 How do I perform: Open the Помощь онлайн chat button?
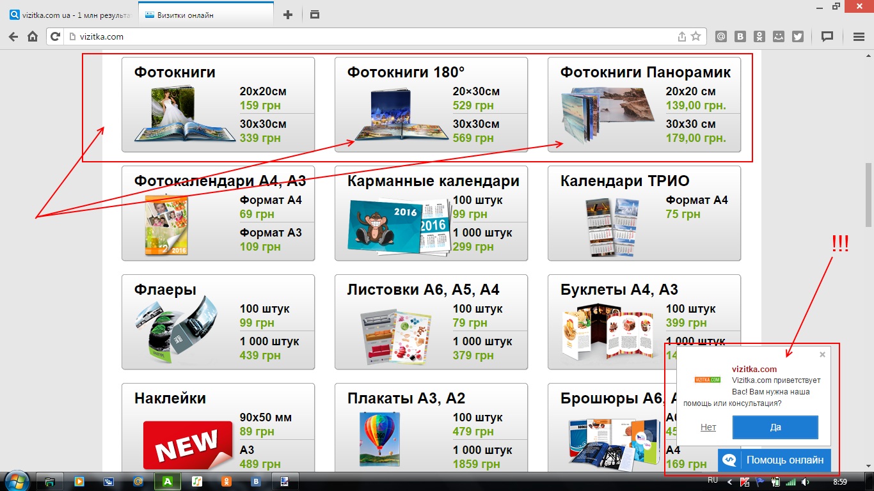[774, 460]
